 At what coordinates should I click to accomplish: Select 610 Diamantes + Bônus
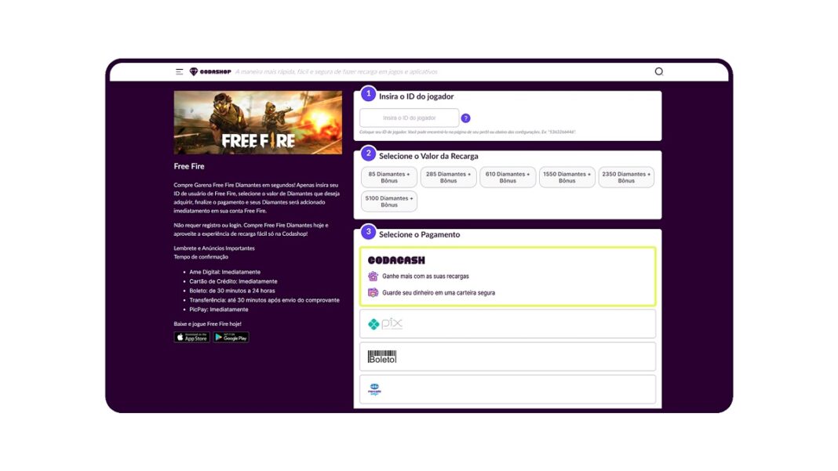pos(508,177)
